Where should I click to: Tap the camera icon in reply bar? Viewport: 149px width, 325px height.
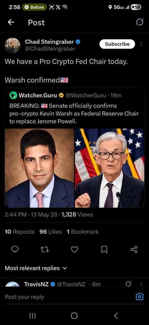[140, 297]
